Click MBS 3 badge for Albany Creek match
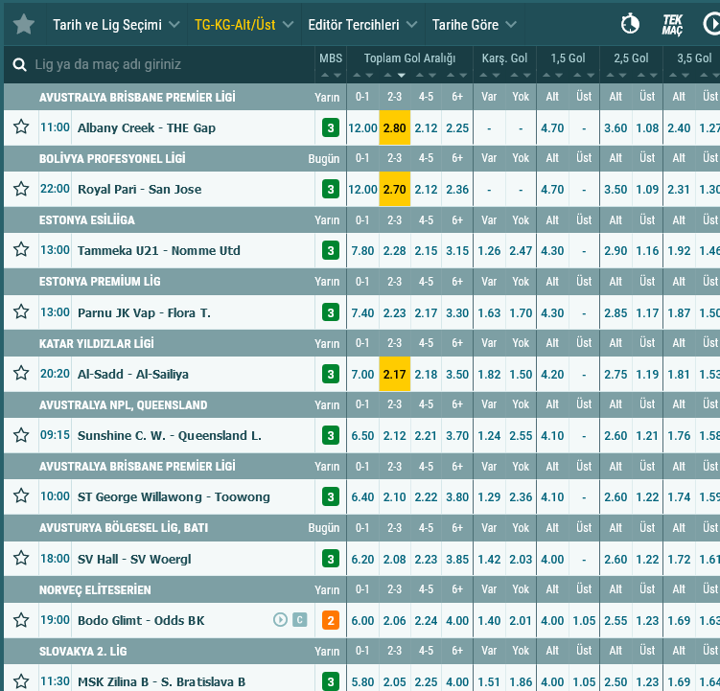The image size is (720, 691). tap(331, 127)
